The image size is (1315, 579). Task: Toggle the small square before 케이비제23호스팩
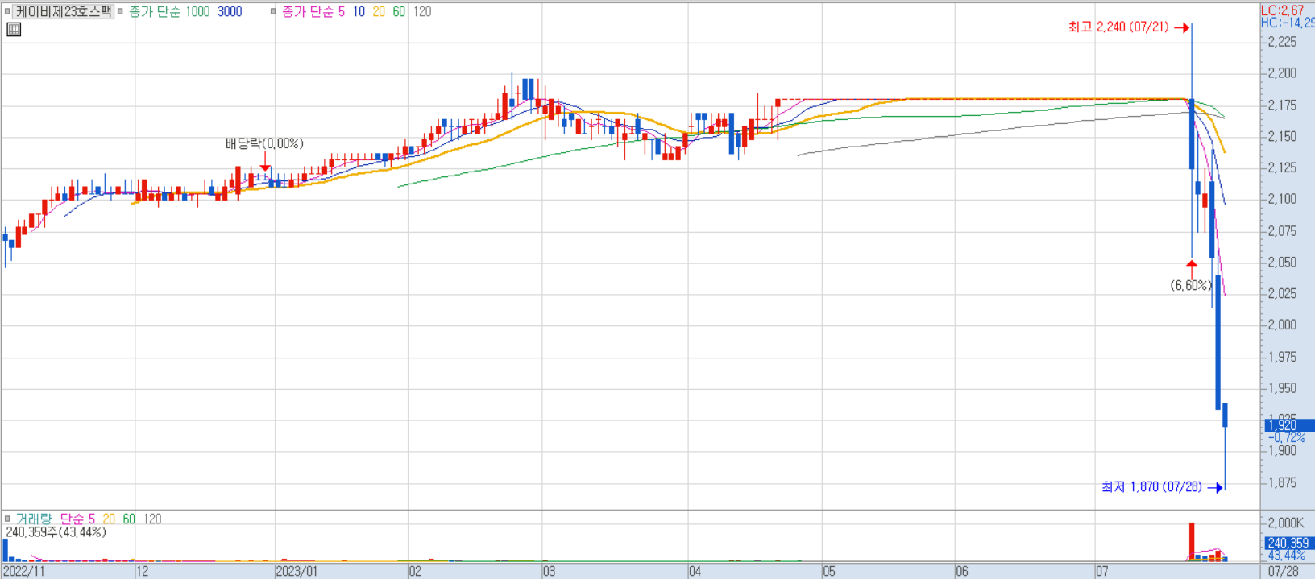[7, 11]
